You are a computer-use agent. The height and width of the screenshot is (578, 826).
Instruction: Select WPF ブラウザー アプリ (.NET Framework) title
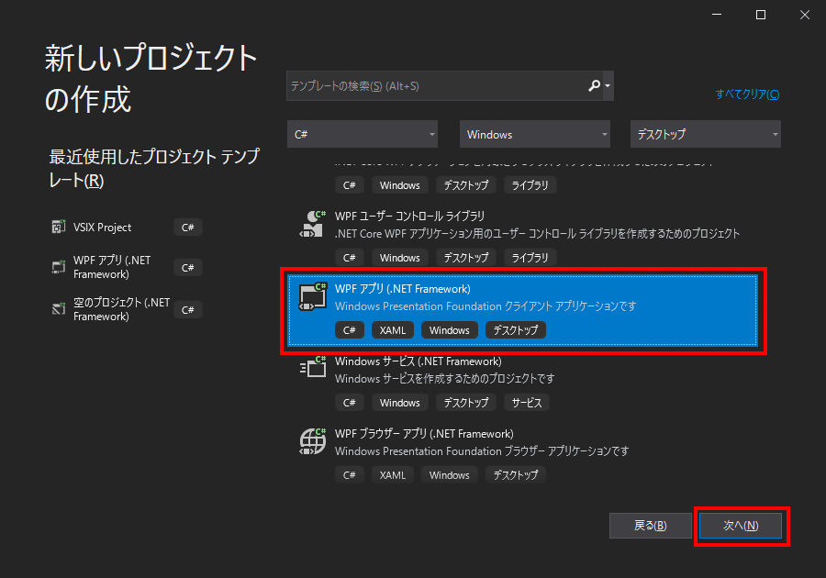(424, 433)
